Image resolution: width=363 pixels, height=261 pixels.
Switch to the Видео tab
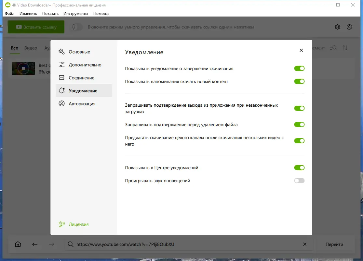(x=31, y=48)
